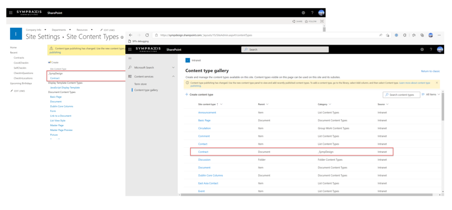
Task: Open help icon in front SharePoint header
Action: click(431, 49)
